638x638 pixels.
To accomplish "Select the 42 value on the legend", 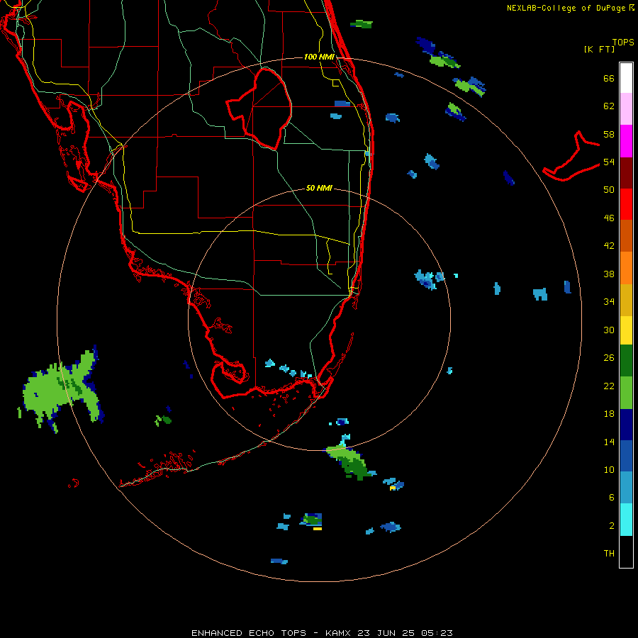I will (609, 246).
